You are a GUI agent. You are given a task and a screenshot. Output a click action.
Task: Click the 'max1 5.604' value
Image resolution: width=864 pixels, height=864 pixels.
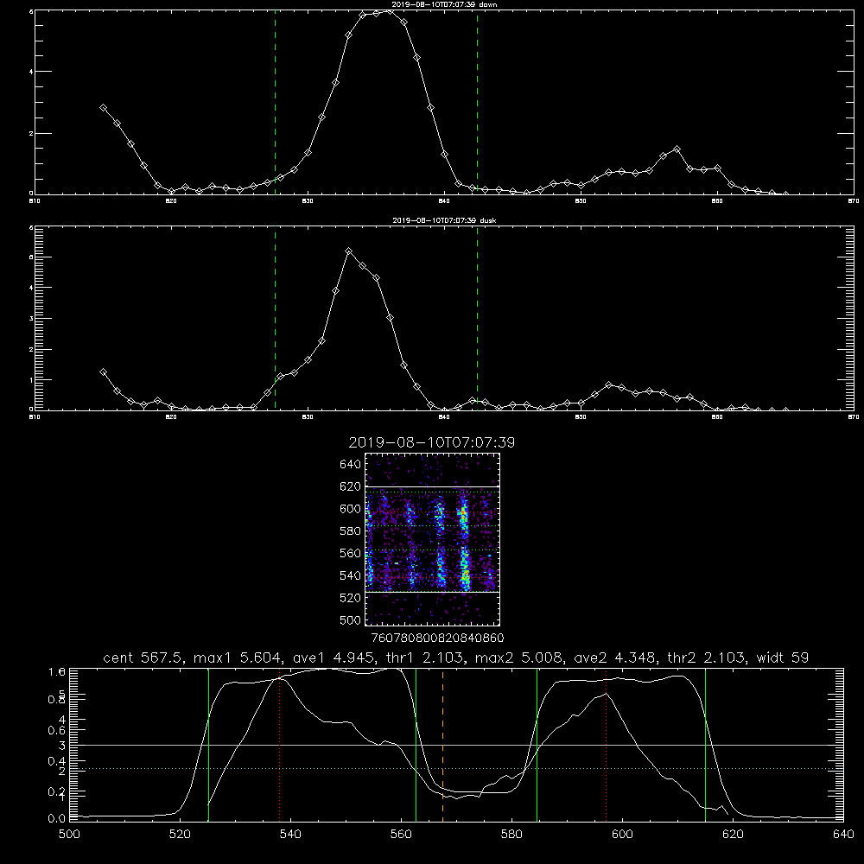(238, 658)
